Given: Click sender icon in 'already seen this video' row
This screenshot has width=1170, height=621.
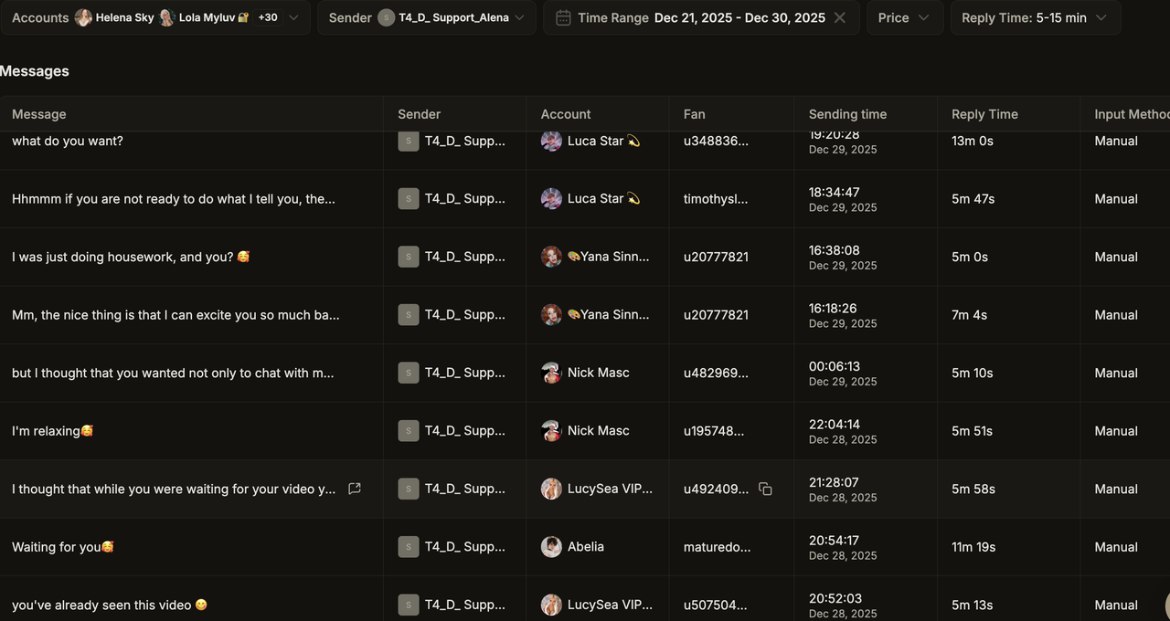Looking at the screenshot, I should pyautogui.click(x=409, y=605).
